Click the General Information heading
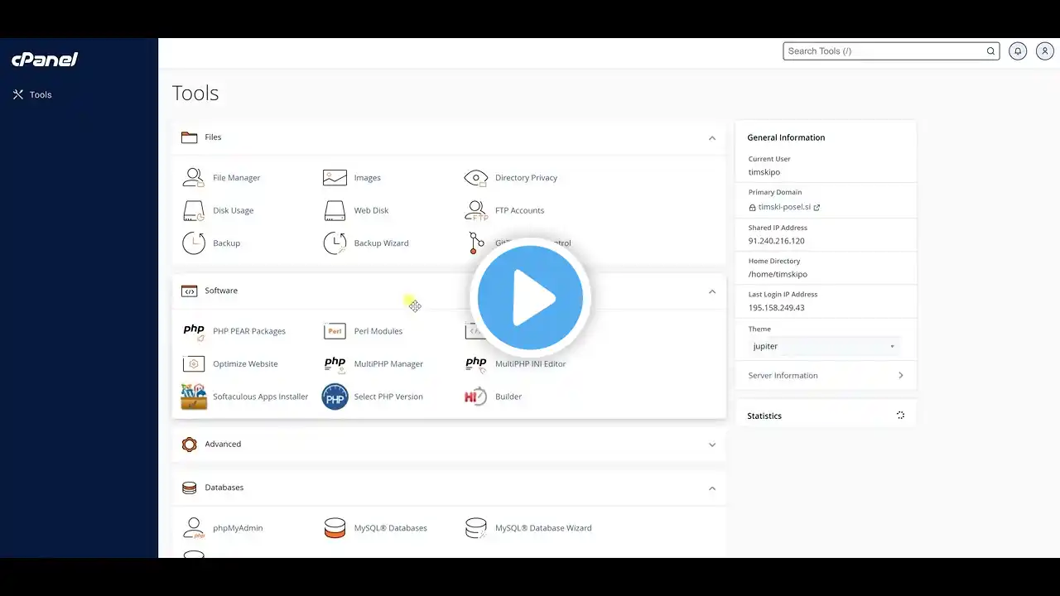 click(x=786, y=137)
